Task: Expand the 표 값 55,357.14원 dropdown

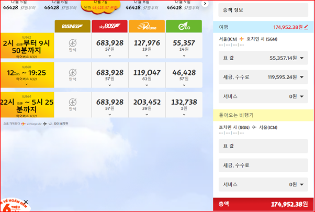Action: 263,58
